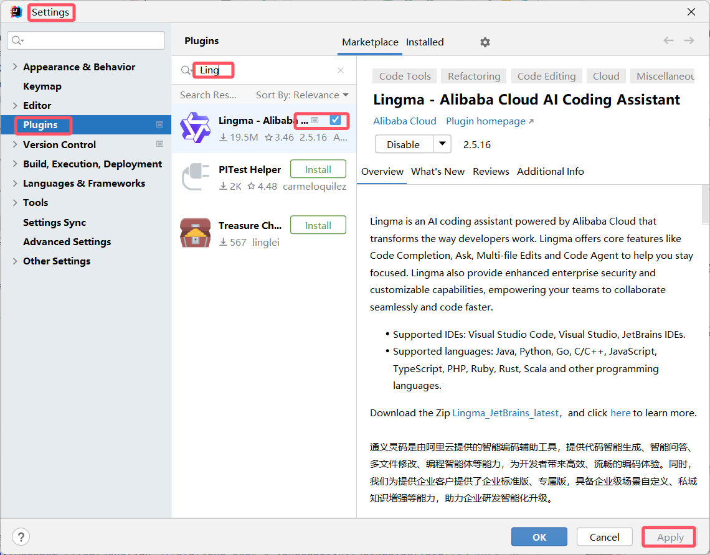Expand Build, Execution, Deployment
The height and width of the screenshot is (555, 710).
click(15, 164)
